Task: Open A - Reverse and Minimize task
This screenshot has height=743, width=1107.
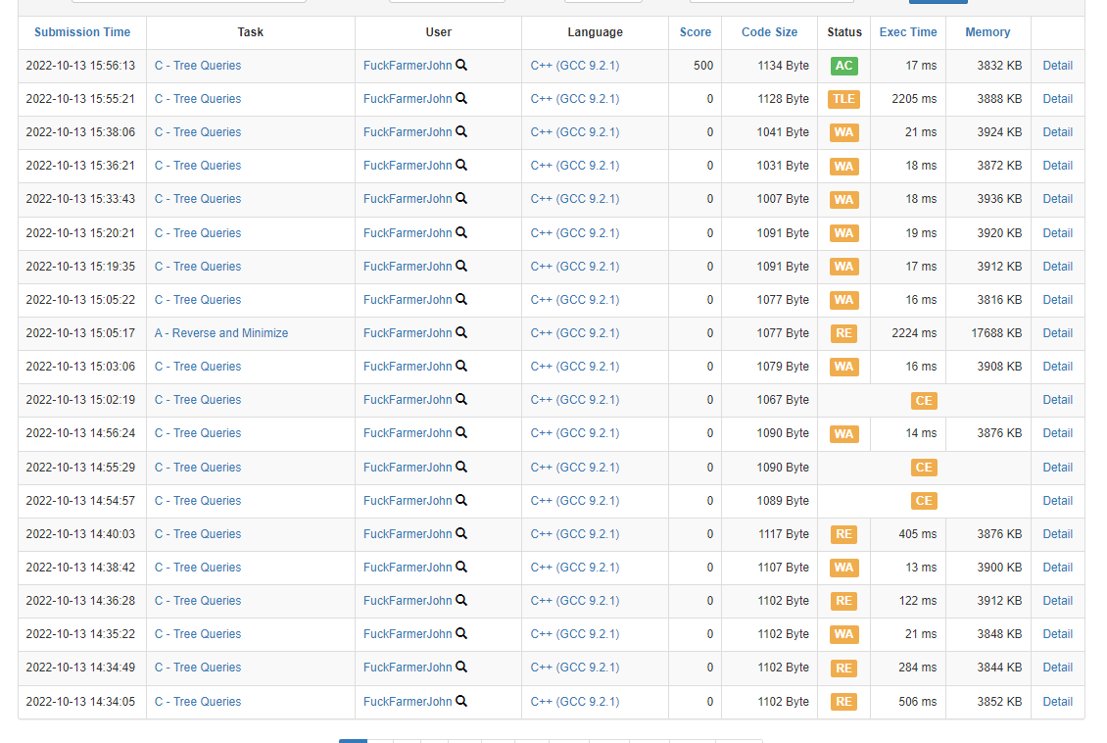Action: 221,332
